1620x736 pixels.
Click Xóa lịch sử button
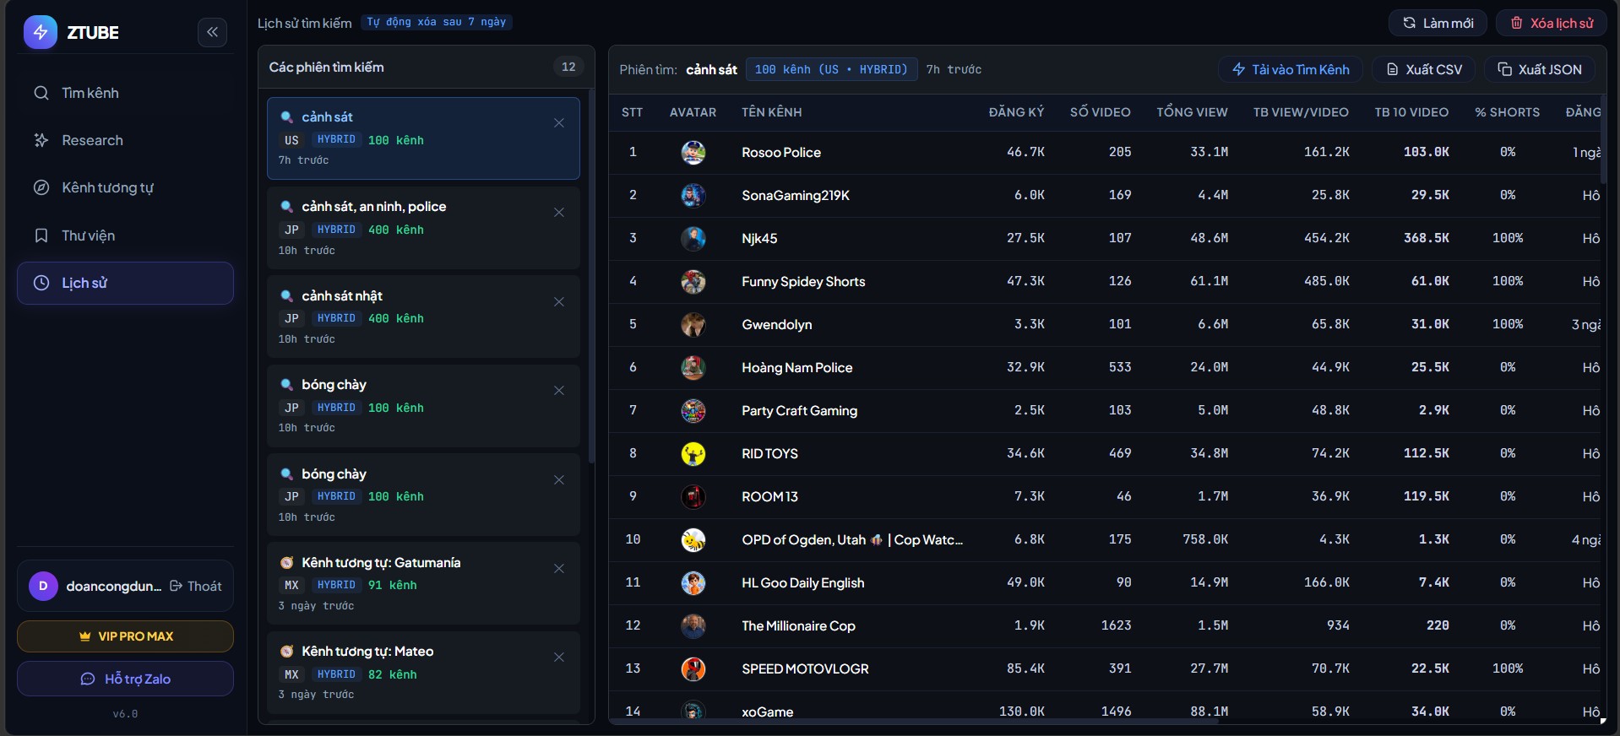(x=1552, y=23)
